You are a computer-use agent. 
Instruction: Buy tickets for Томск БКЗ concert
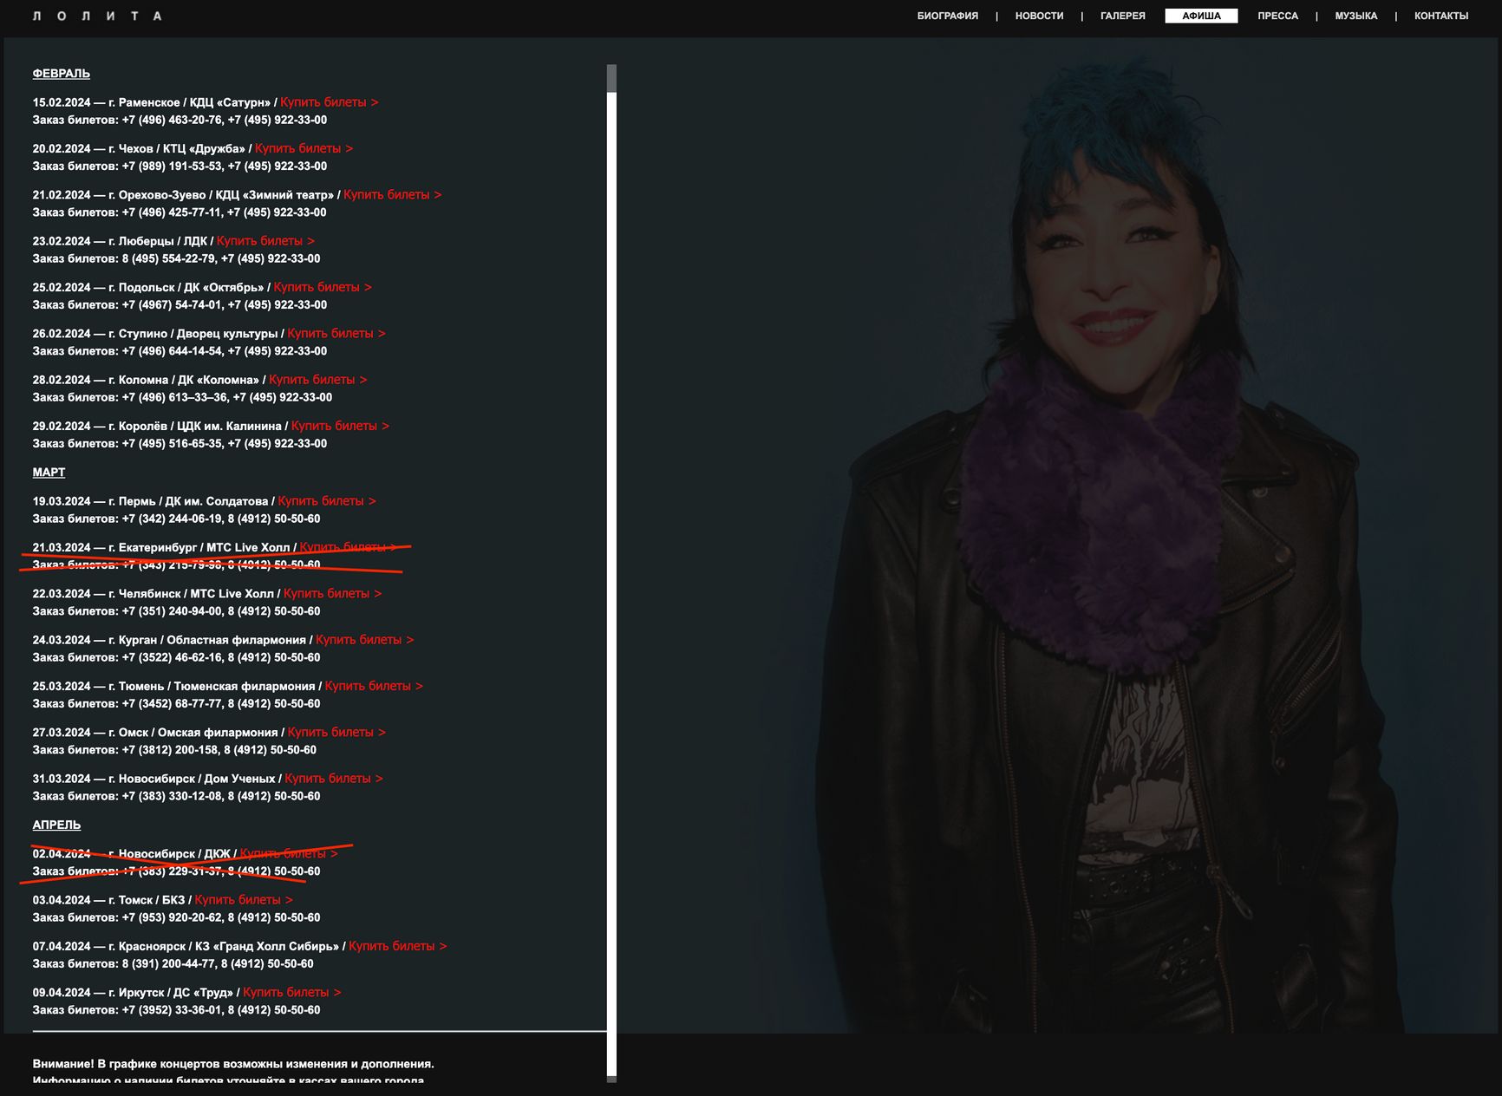point(244,900)
